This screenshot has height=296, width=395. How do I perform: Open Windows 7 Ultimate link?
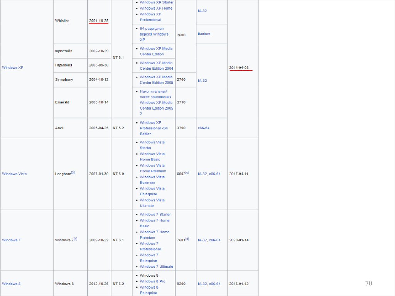click(157, 267)
